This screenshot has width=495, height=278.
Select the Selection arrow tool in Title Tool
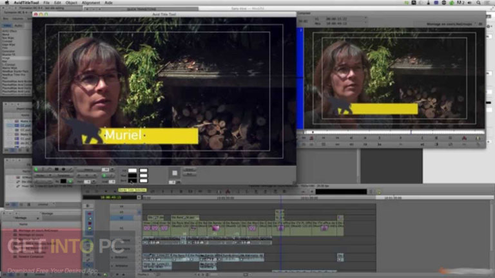36,170
